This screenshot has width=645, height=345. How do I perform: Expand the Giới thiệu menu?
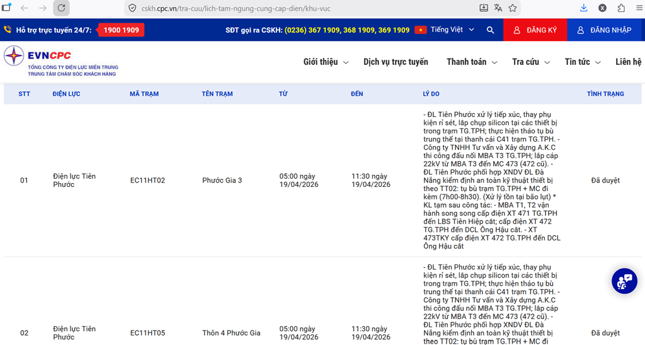pyautogui.click(x=326, y=62)
